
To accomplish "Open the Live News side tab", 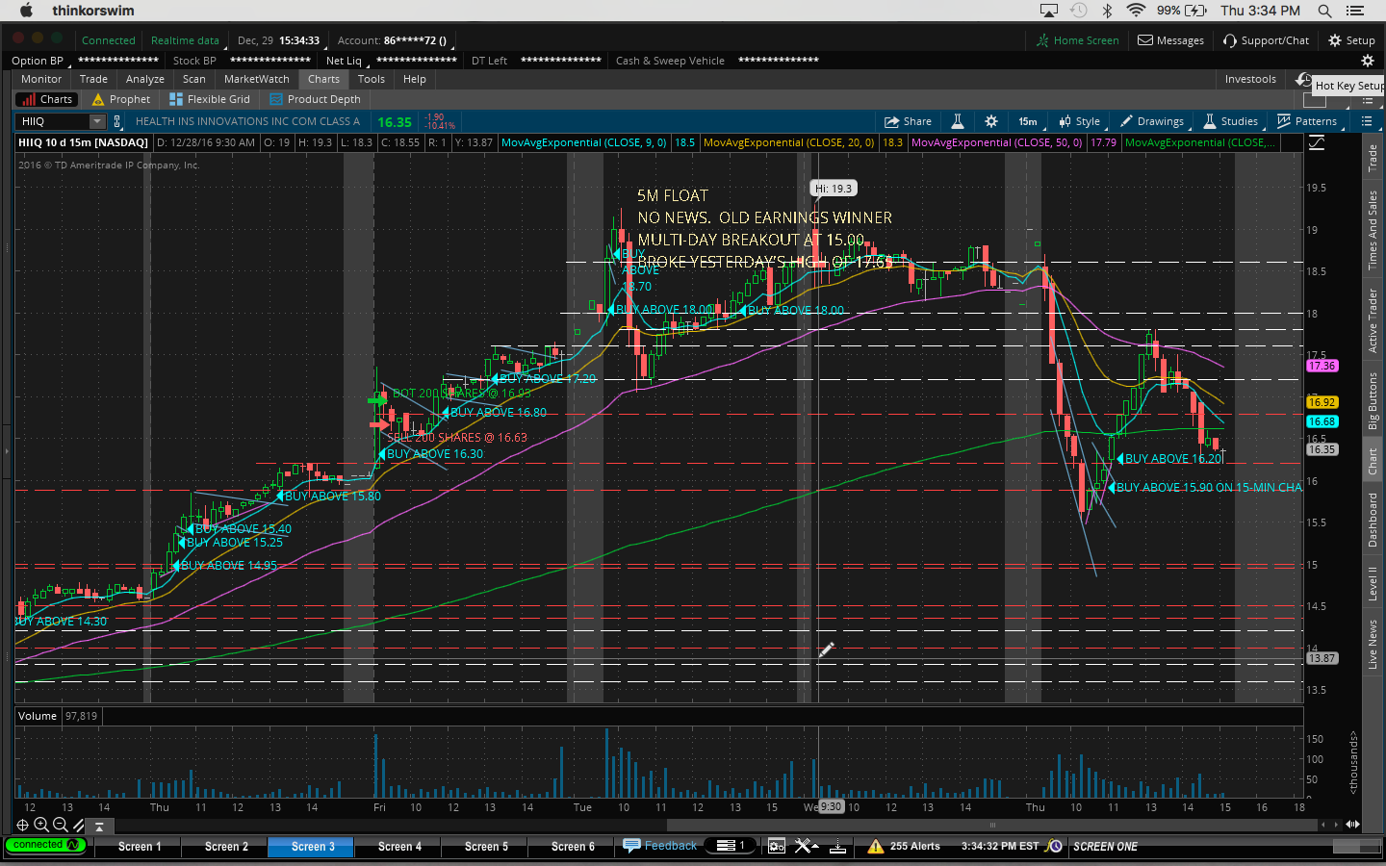I will [1373, 645].
